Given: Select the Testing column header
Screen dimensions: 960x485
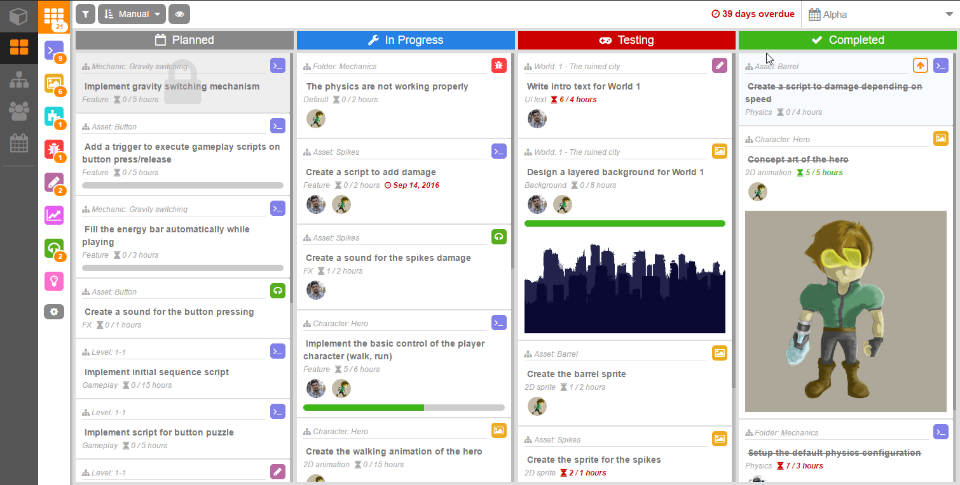Looking at the screenshot, I should (626, 40).
